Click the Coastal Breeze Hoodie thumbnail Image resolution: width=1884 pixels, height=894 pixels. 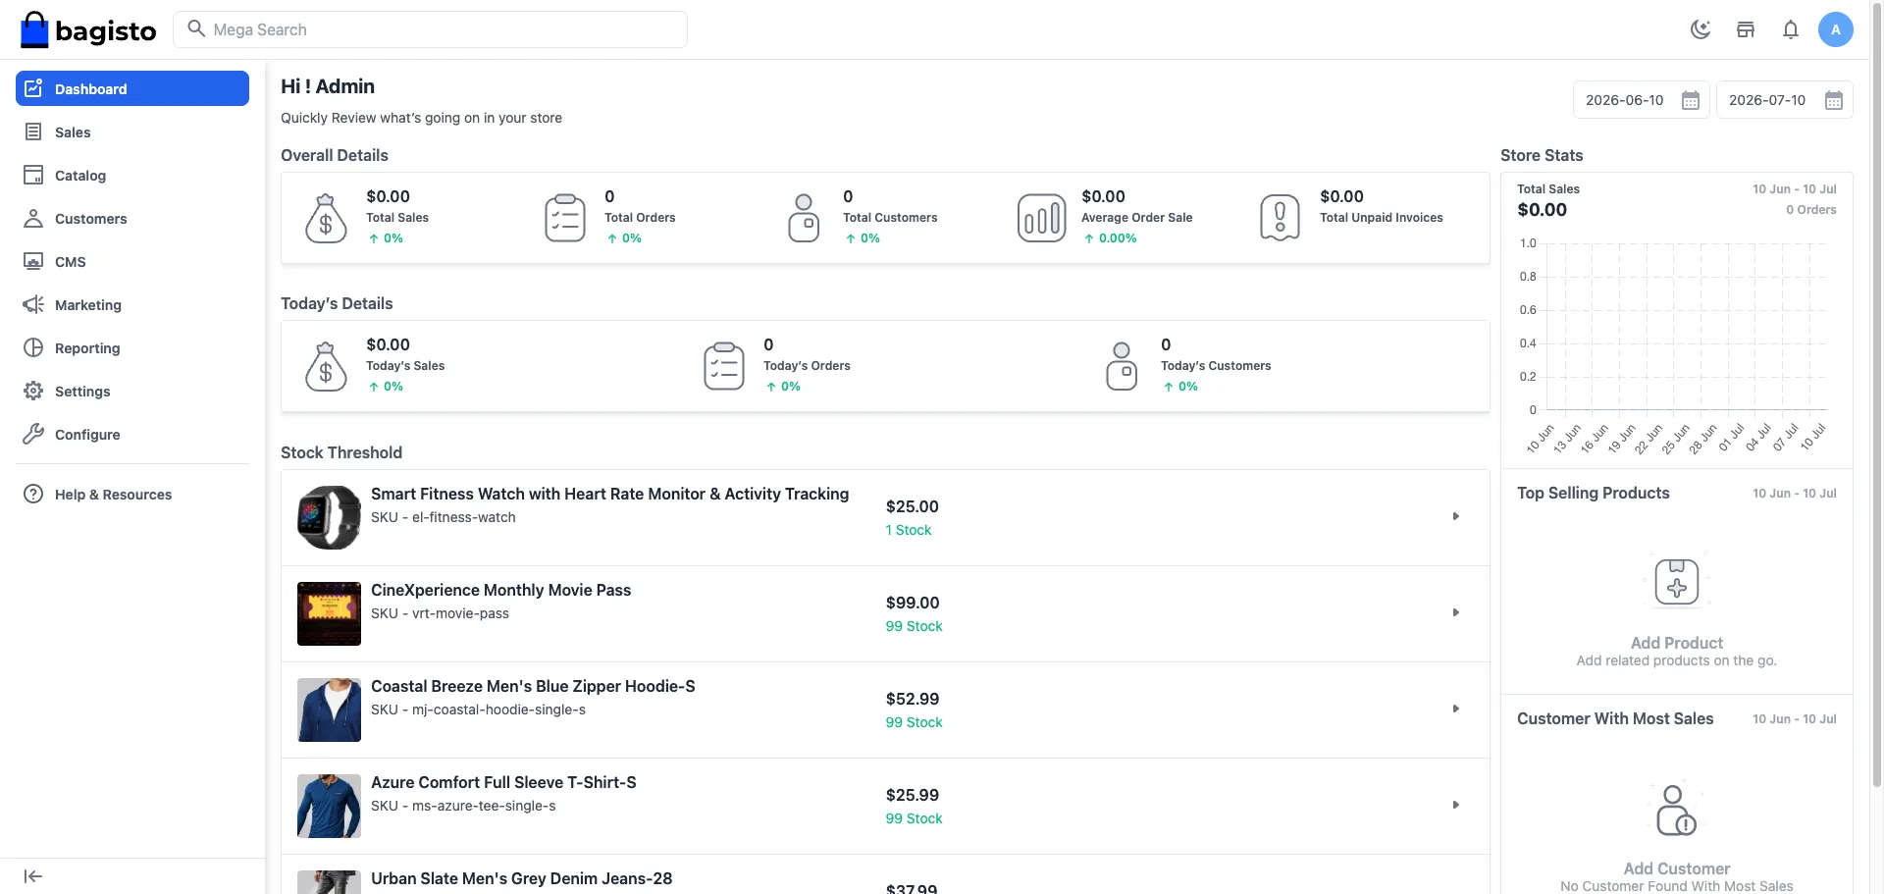(329, 710)
